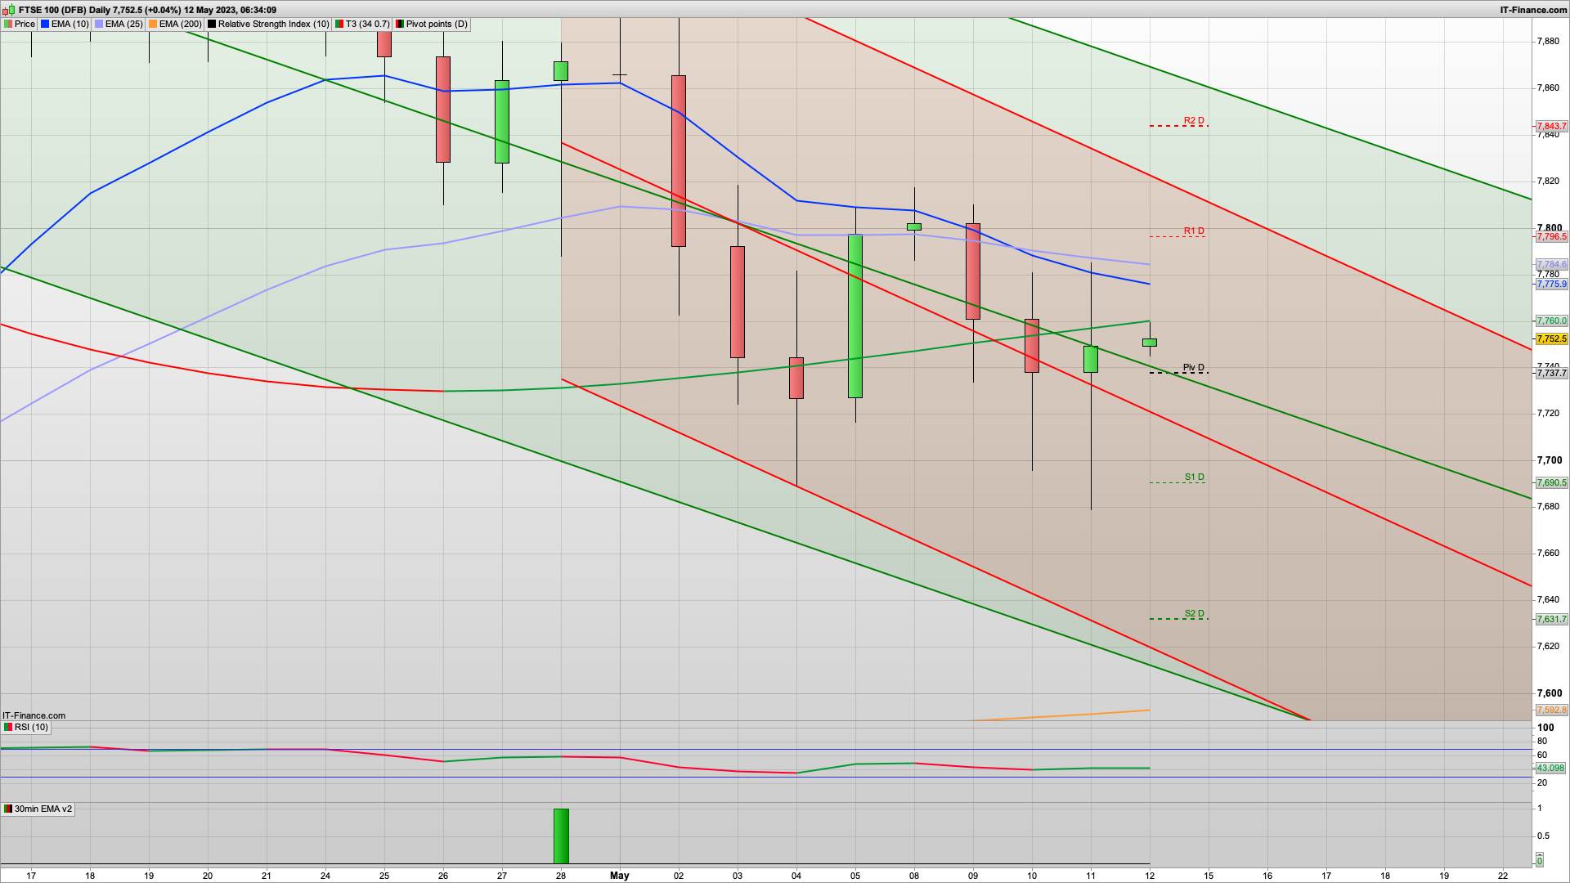Click the T3 (34 0.7) indicator icon
Screen dimensions: 1570x883
point(339,24)
